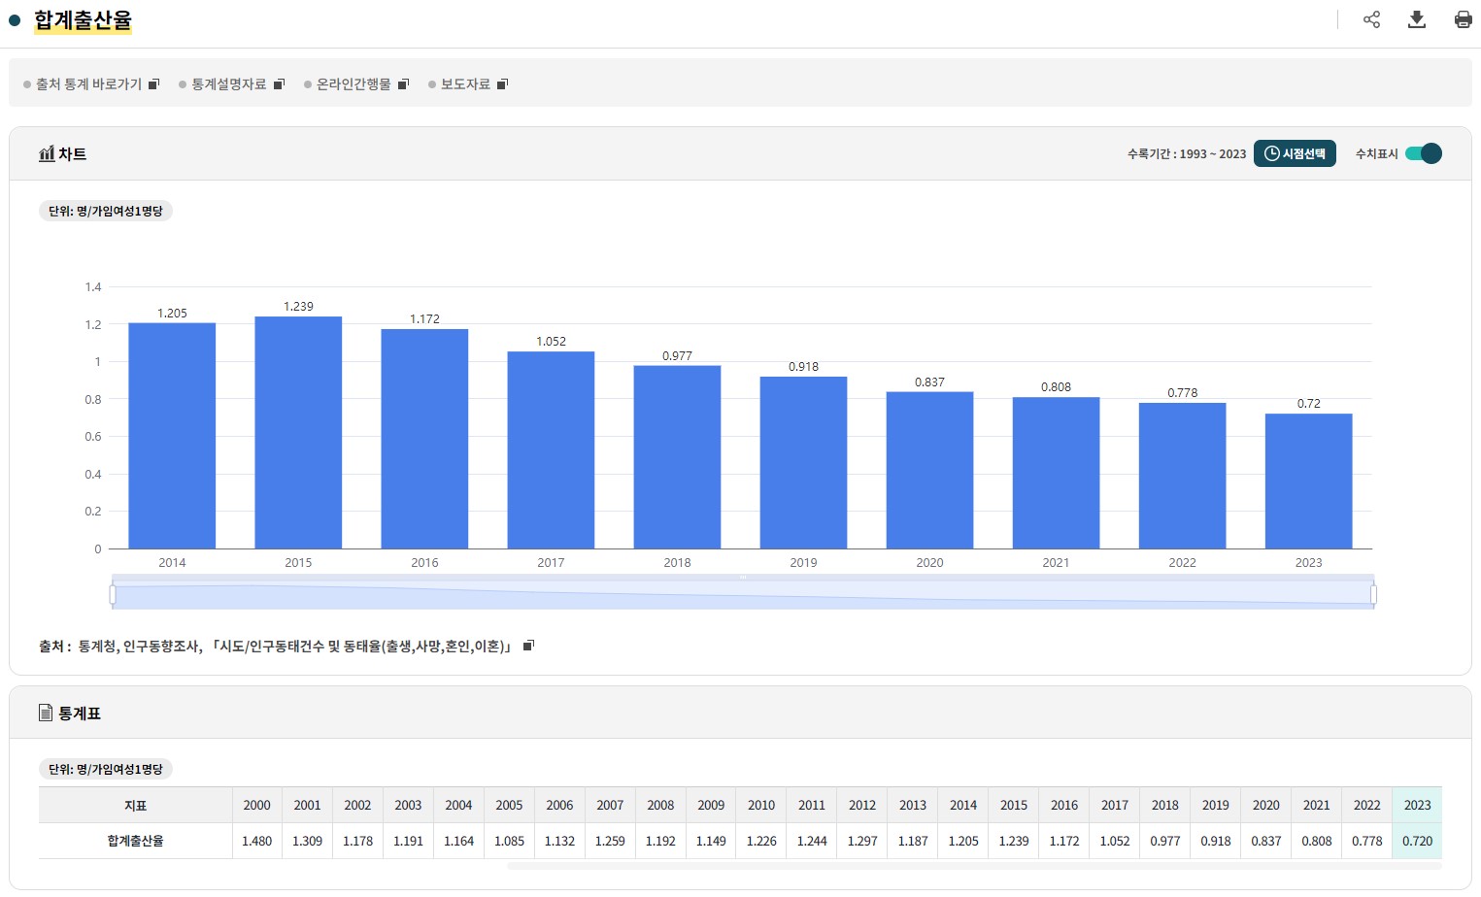Click external icon beside 출처 통계 바로가기
Image resolution: width=1481 pixels, height=897 pixels.
click(x=153, y=84)
